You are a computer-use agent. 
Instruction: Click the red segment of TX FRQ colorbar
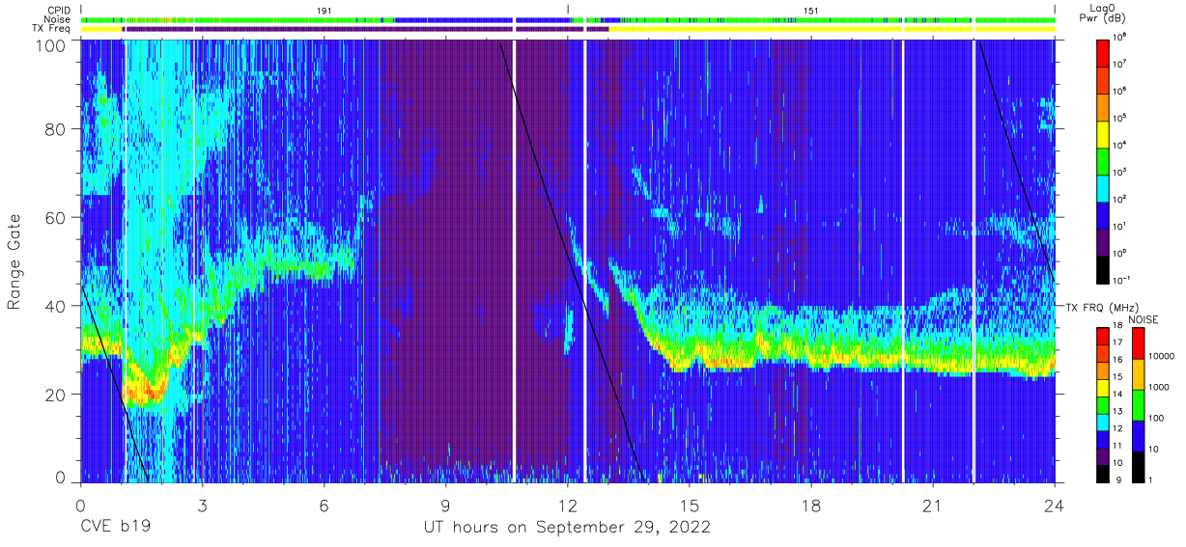[x=1103, y=336]
